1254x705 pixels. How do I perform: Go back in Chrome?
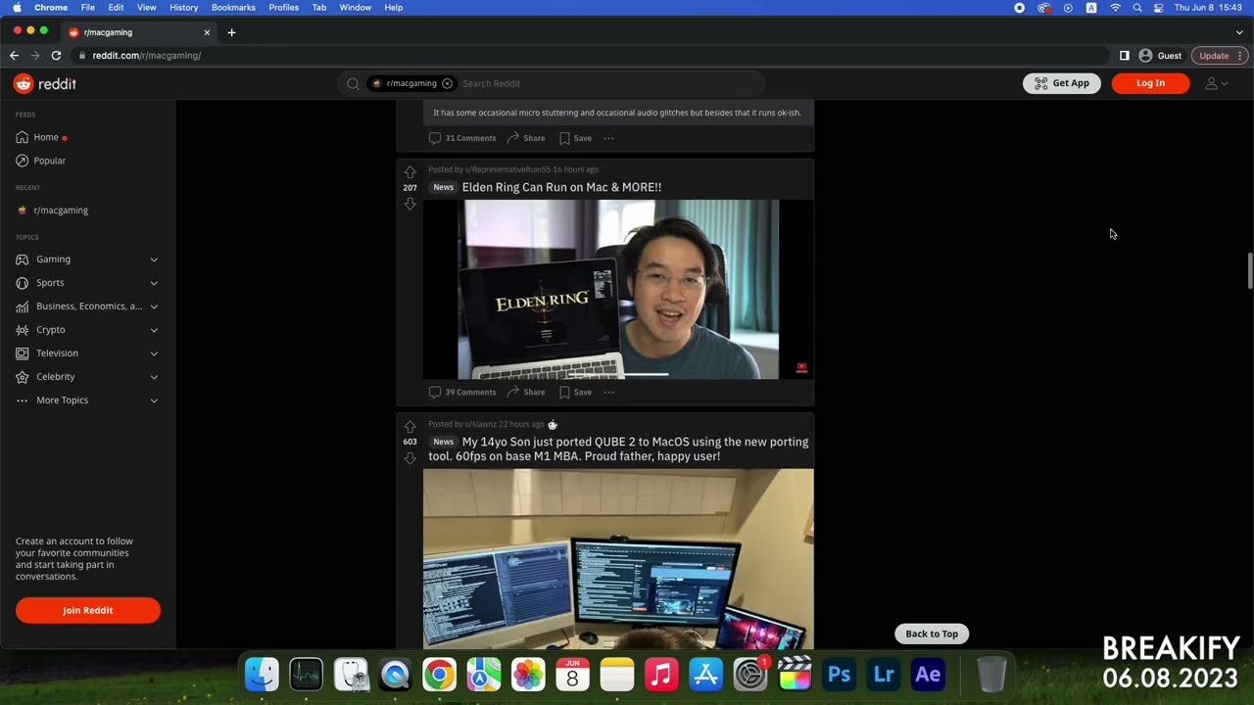tap(14, 56)
